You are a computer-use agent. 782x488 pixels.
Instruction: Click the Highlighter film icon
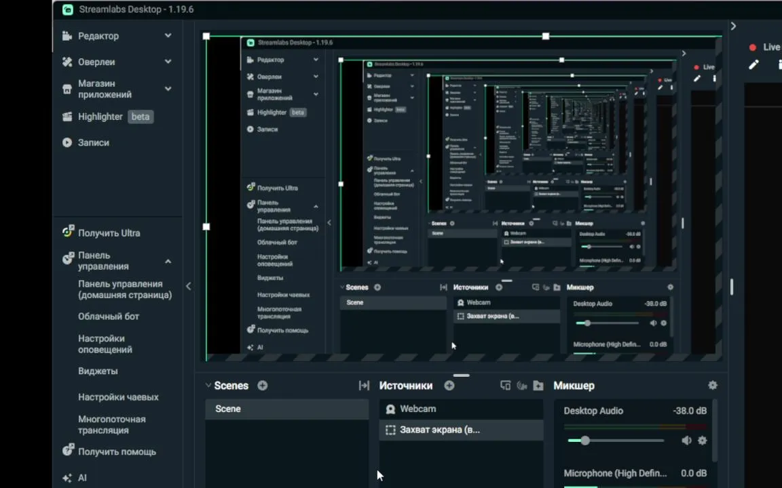tap(67, 117)
